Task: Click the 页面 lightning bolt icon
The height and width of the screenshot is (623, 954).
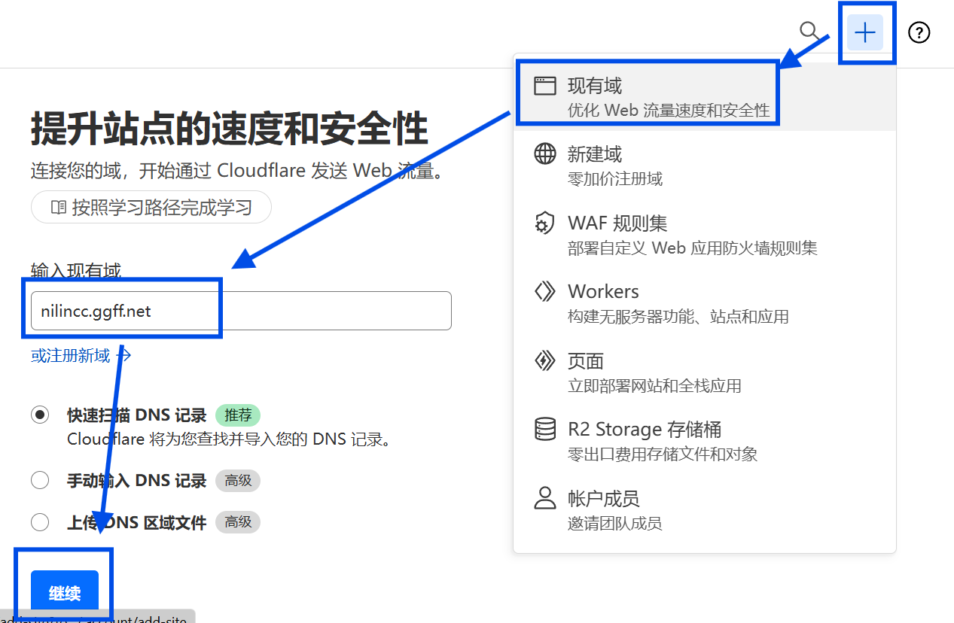Action: (544, 361)
